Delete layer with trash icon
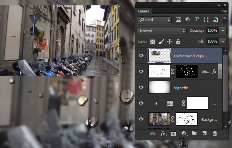The width and height of the screenshot is (232, 148). point(215,134)
